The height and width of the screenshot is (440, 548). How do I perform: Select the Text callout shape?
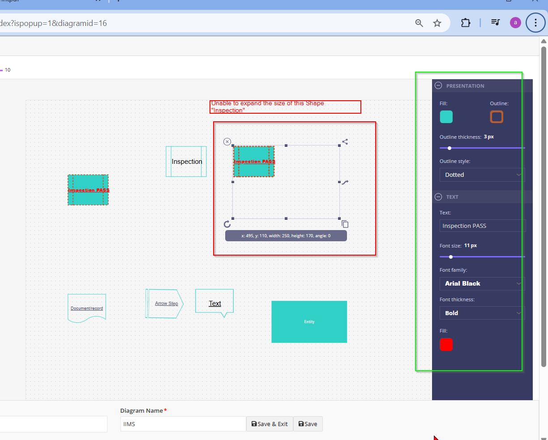[x=214, y=303]
